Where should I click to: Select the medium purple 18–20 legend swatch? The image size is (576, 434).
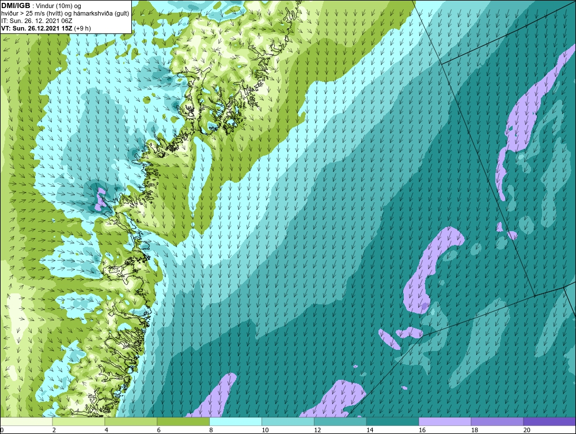pos(497,421)
